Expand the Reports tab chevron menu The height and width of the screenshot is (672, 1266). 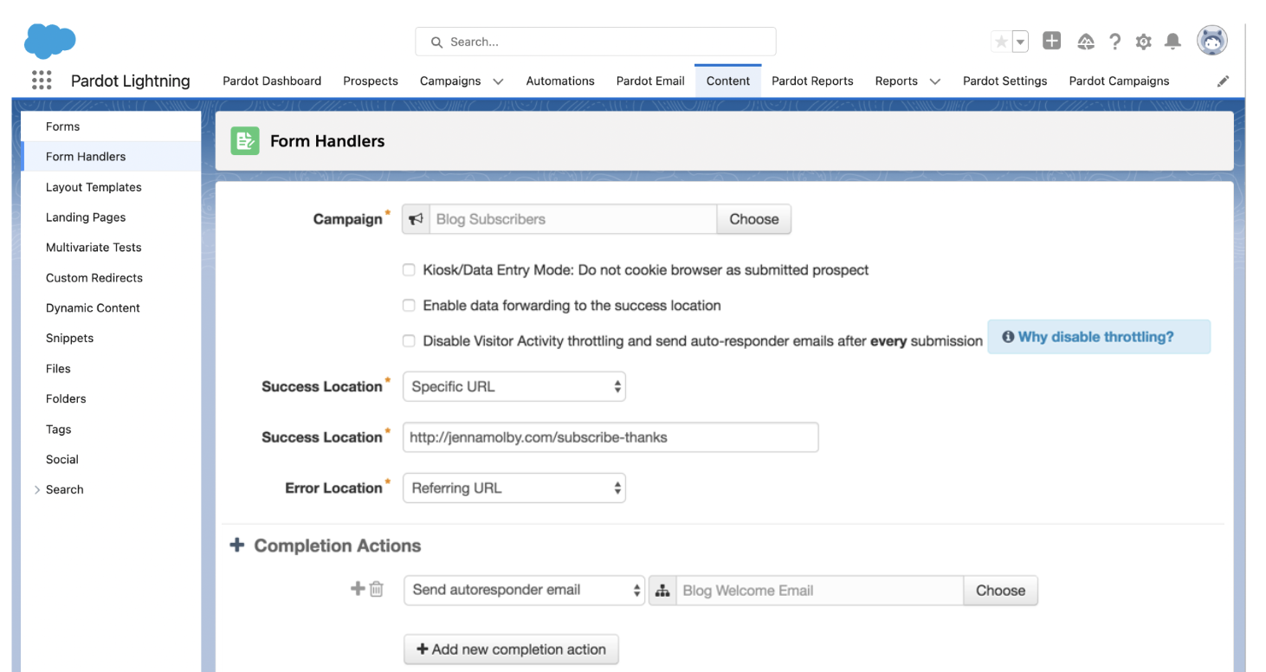[935, 81]
